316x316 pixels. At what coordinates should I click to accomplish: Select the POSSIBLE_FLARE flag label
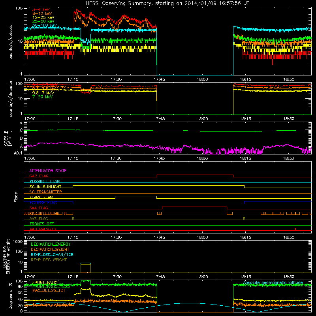pos(45,181)
